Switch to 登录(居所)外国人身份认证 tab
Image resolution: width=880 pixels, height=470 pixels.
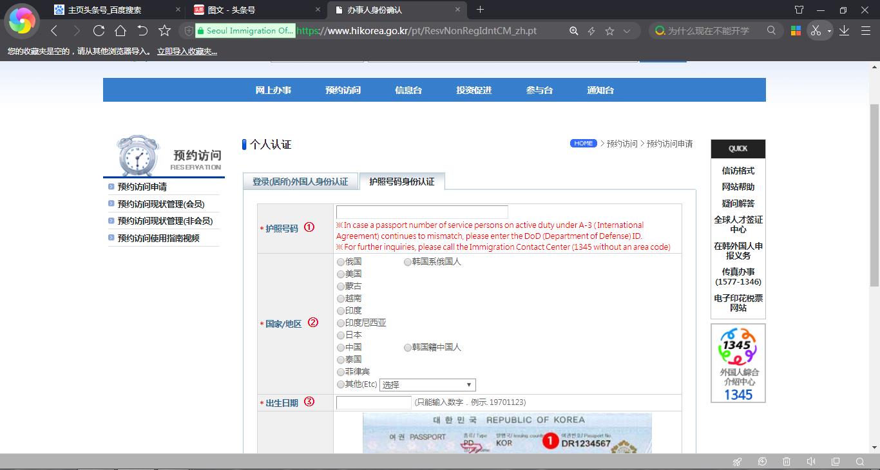click(300, 182)
